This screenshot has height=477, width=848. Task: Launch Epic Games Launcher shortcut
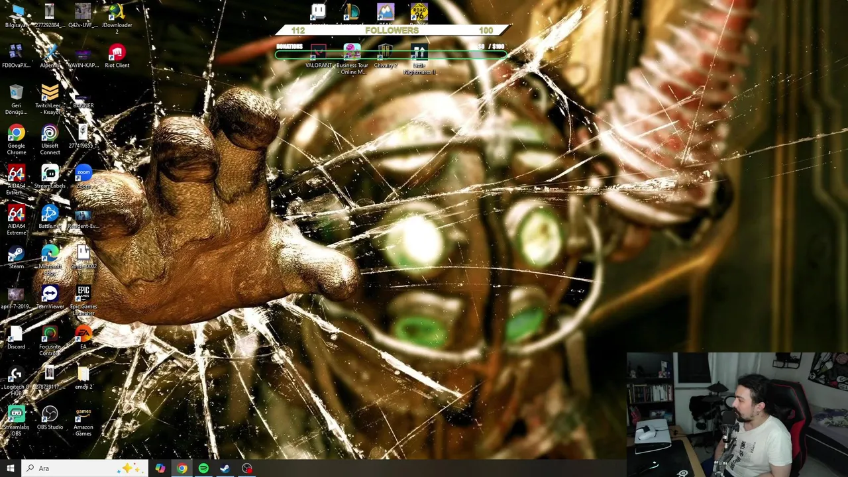tap(83, 301)
